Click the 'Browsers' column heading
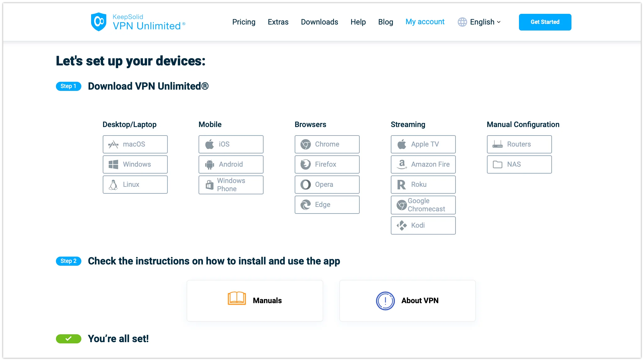644x361 pixels. coord(310,125)
